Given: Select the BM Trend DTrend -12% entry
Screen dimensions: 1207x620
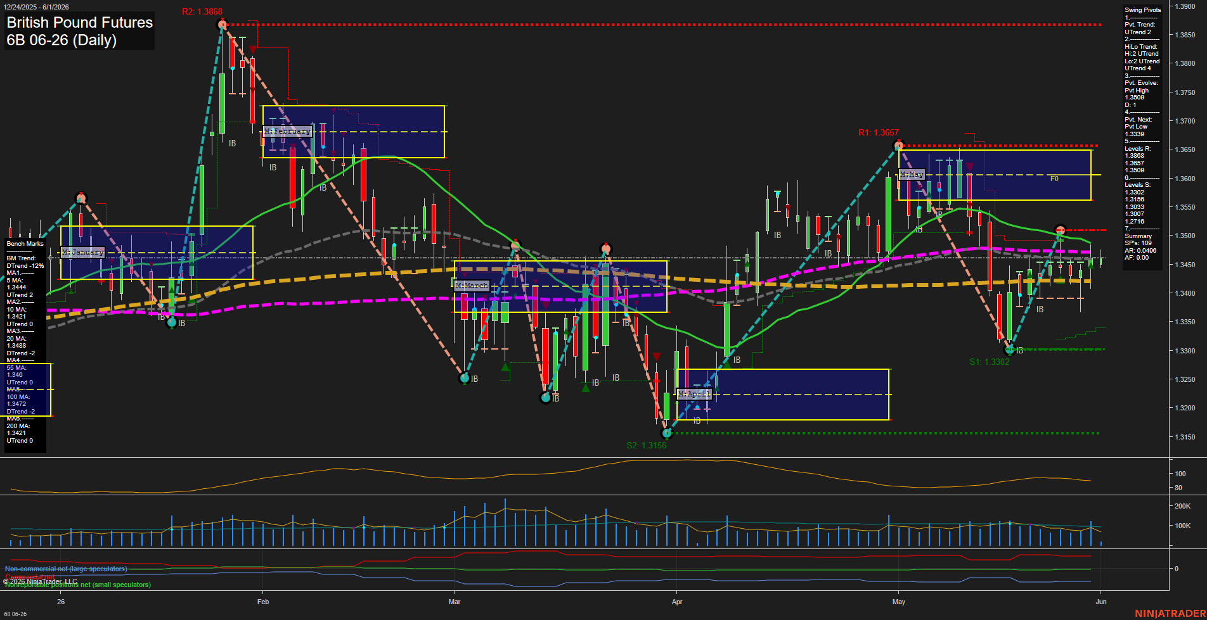Looking at the screenshot, I should 25,262.
